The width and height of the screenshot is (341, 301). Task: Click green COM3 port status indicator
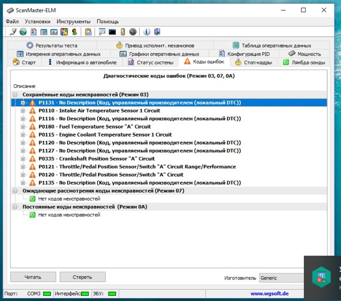(x=47, y=293)
